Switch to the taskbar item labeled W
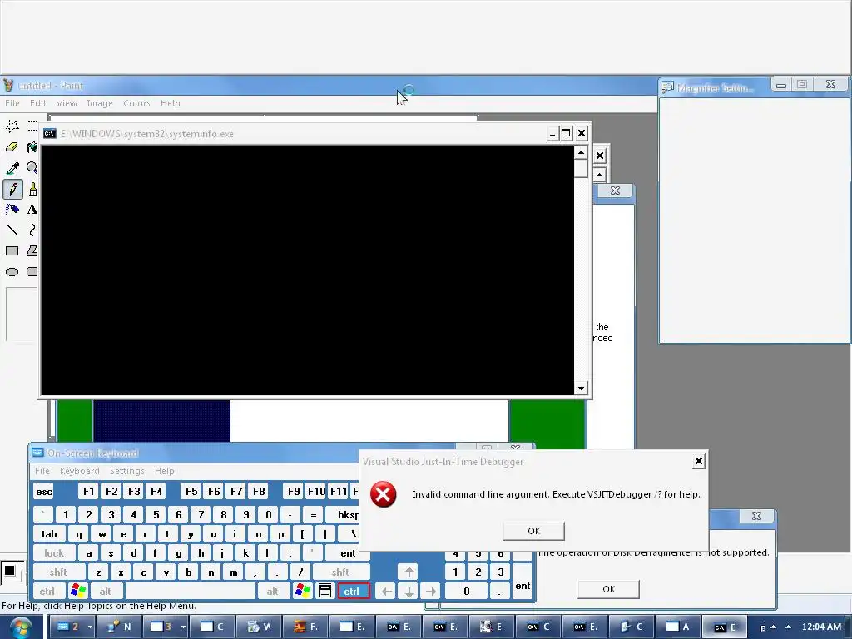 [x=260, y=627]
